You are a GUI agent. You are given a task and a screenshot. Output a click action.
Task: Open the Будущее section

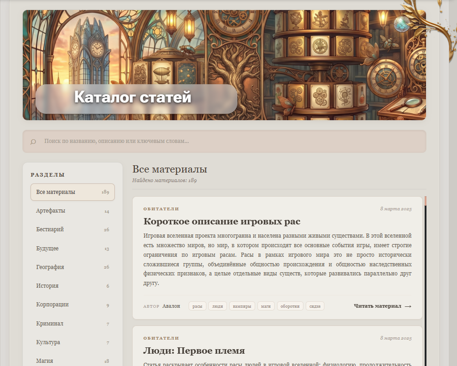72,249
